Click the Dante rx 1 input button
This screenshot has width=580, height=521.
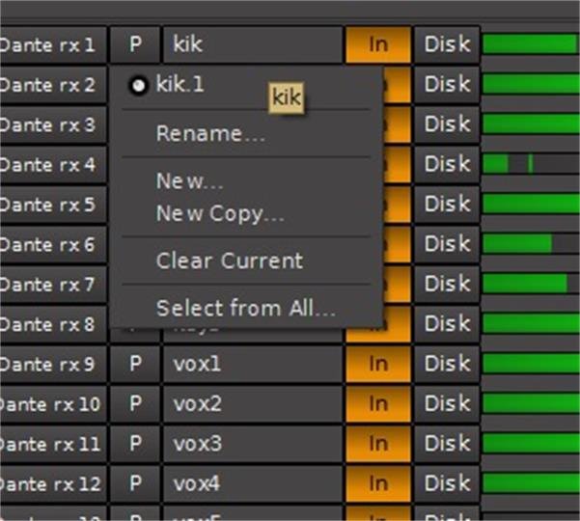[50, 44]
